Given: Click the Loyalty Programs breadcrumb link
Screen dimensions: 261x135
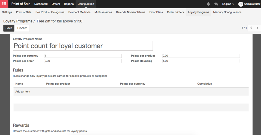Looking at the screenshot, I should 18,21.
